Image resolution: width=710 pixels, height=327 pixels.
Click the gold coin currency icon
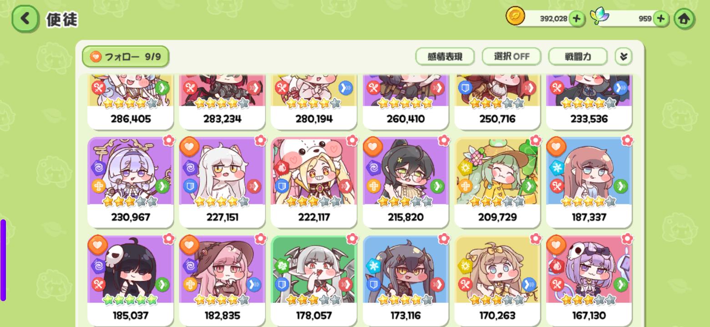pos(515,17)
